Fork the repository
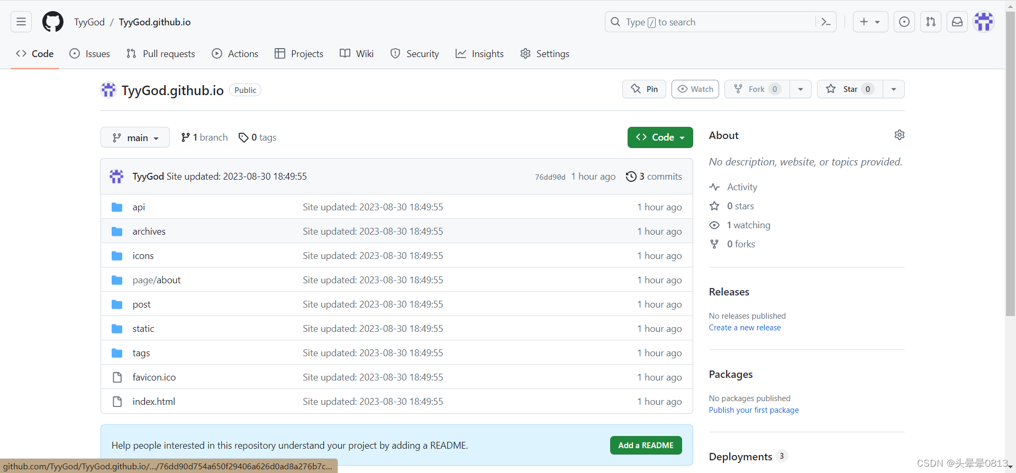1016x473 pixels. click(x=757, y=89)
